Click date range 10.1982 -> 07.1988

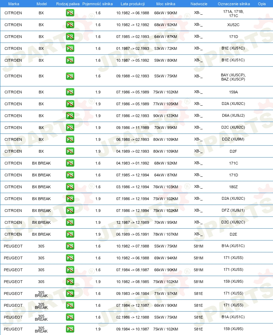pyautogui.click(x=133, y=246)
